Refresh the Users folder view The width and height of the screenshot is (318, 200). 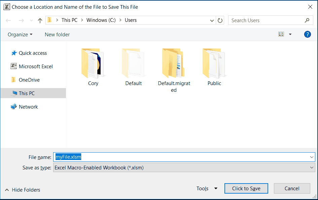click(220, 20)
